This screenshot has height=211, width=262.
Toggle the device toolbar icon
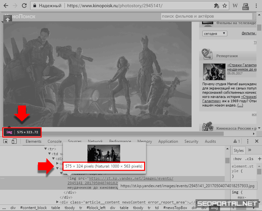point(14,141)
